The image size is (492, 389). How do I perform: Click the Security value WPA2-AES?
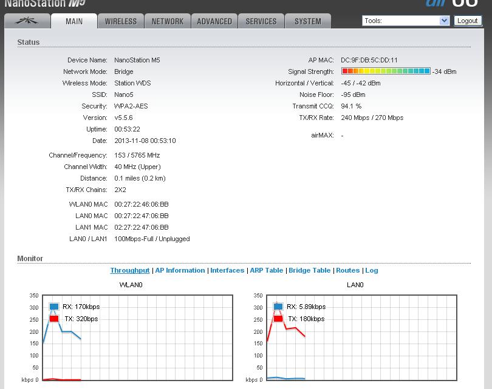131,106
